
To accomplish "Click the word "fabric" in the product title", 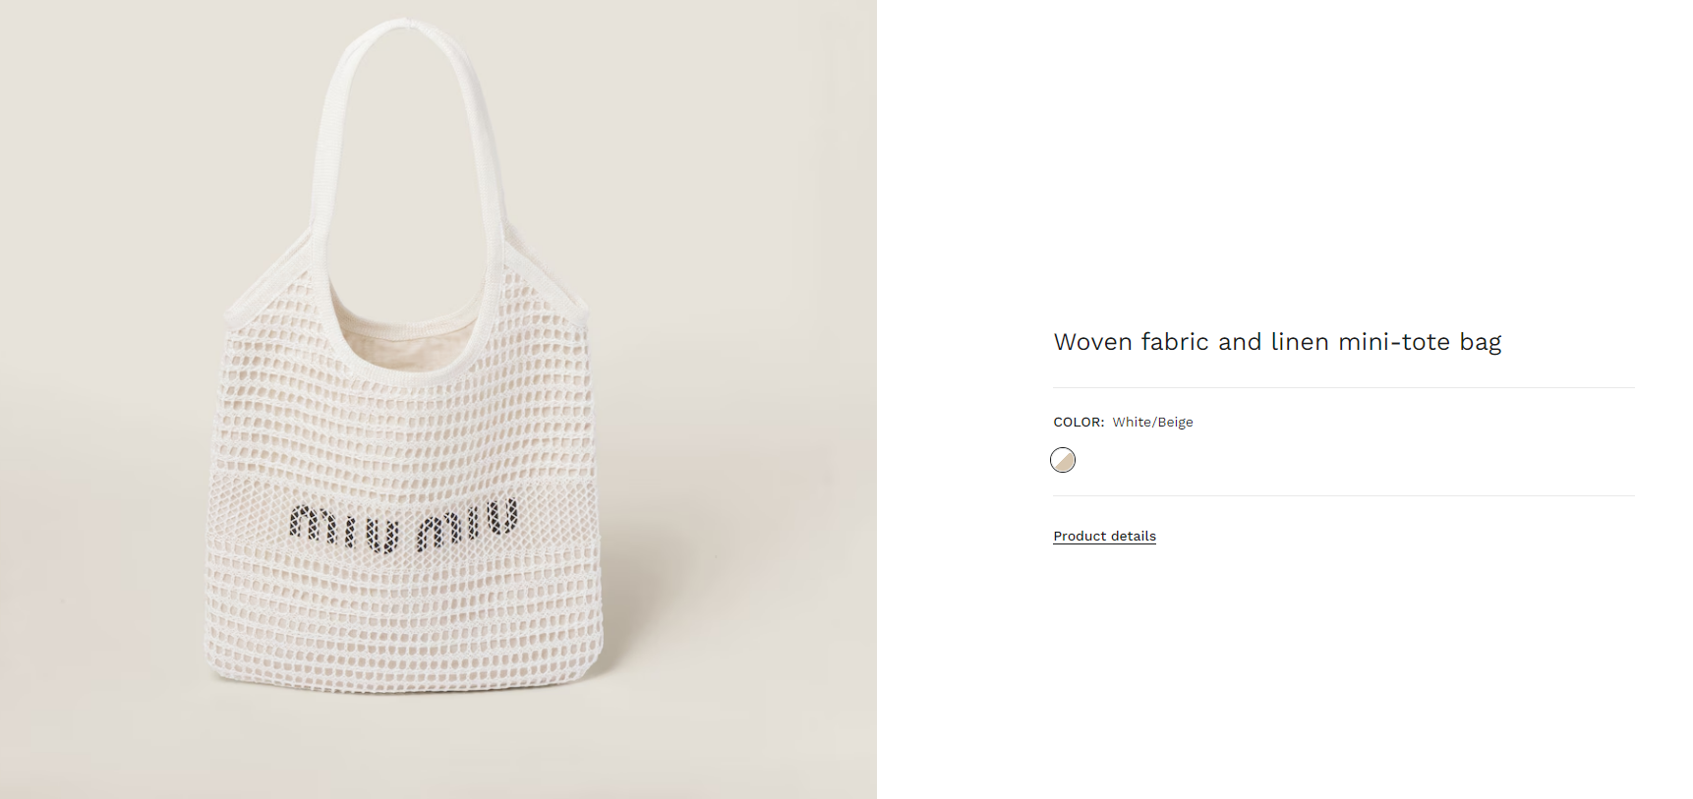I will (1175, 342).
